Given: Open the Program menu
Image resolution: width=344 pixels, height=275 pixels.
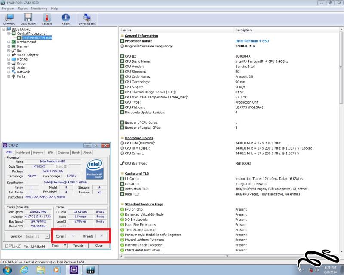Looking at the screenshot, I should (8, 9).
